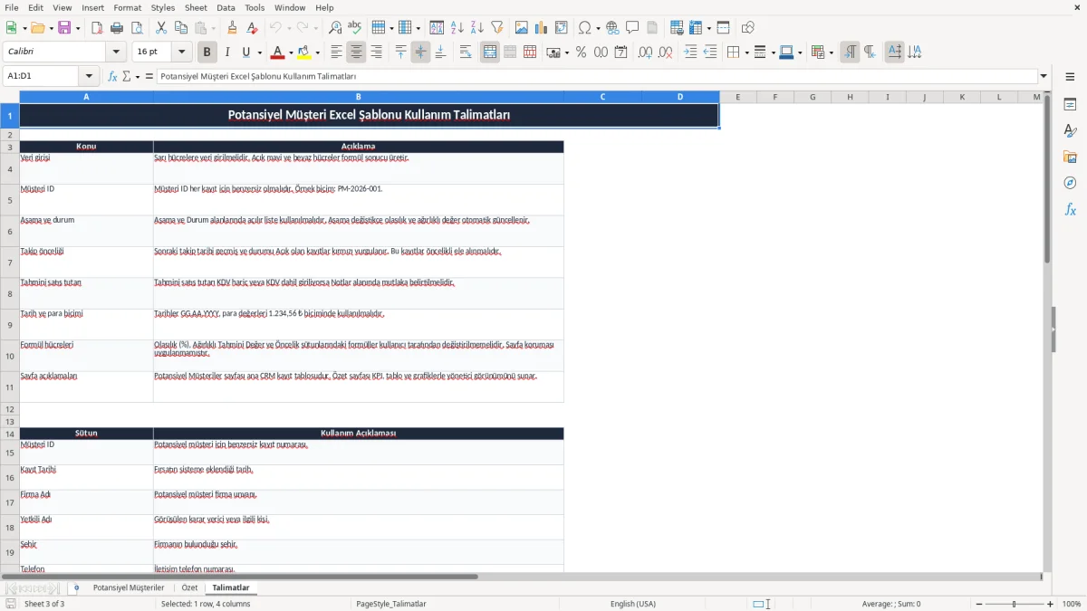Insert a special character with the omega icon
1087x611 pixels.
point(584,28)
